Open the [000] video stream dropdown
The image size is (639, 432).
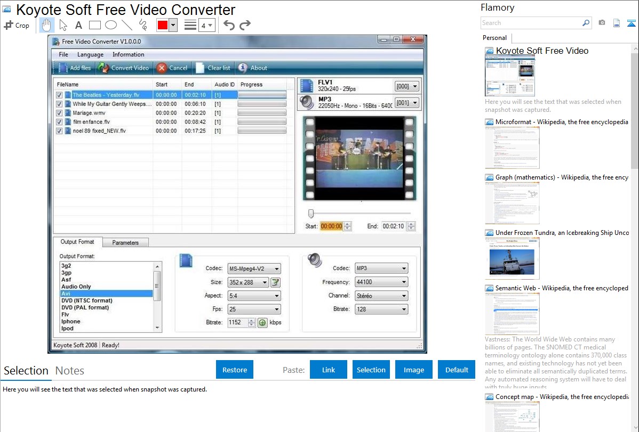point(407,86)
